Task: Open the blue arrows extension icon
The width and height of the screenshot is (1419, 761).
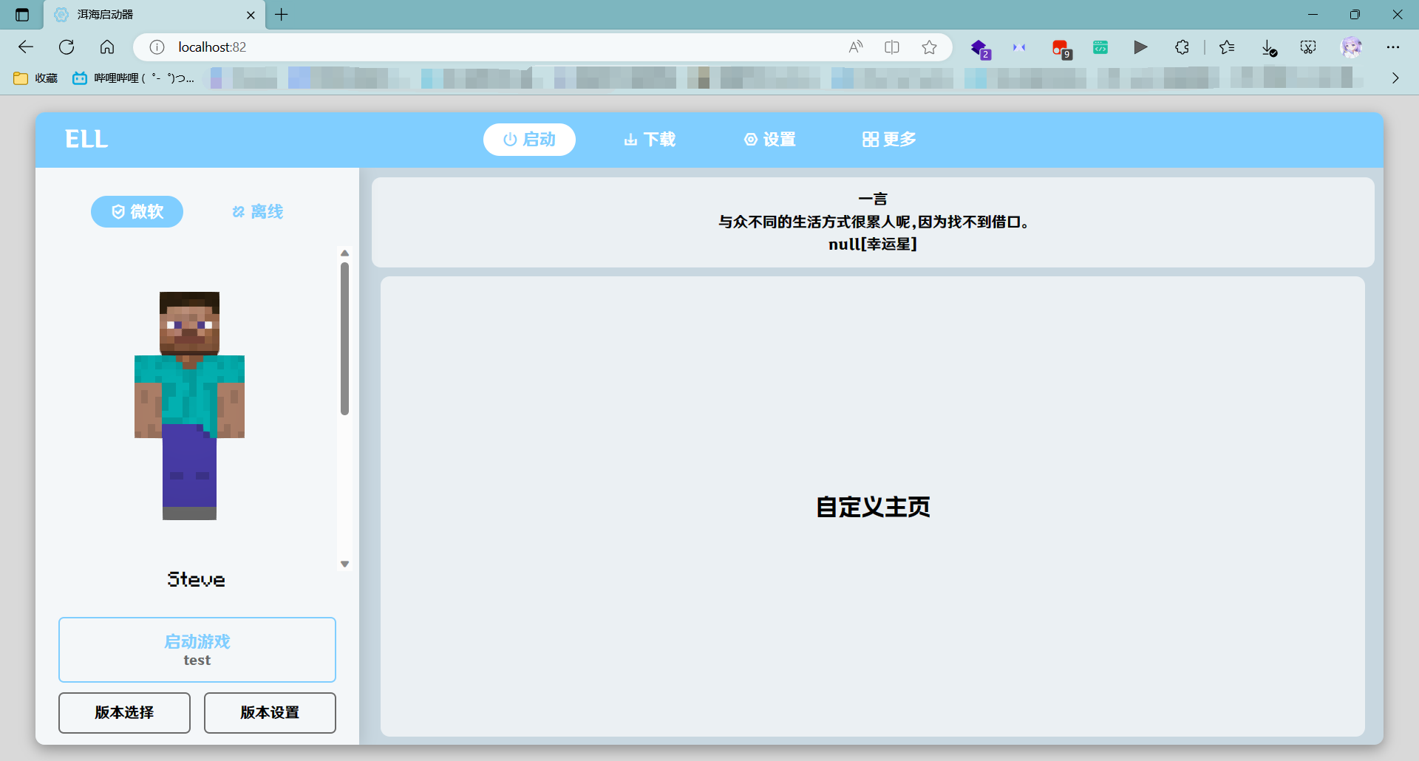Action: pyautogui.click(x=1019, y=47)
